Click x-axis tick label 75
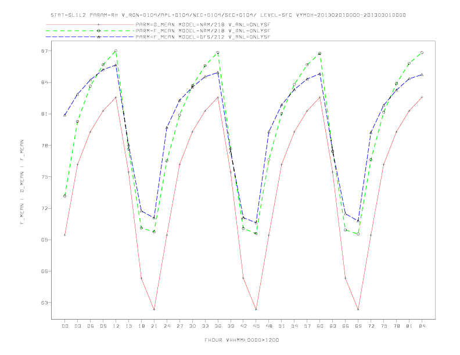The image size is (460, 355). click(384, 326)
